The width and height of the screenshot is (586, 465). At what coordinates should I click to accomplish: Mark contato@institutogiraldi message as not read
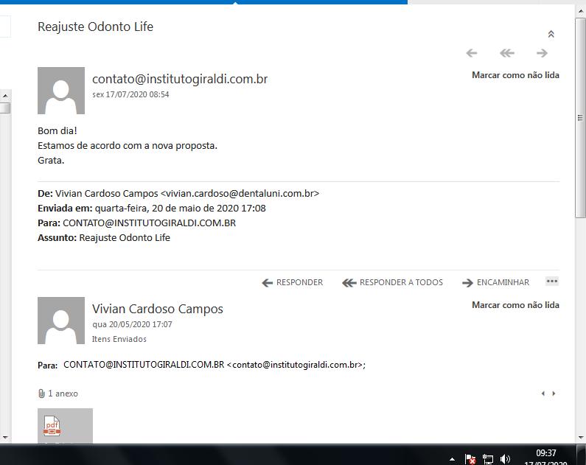(x=515, y=75)
